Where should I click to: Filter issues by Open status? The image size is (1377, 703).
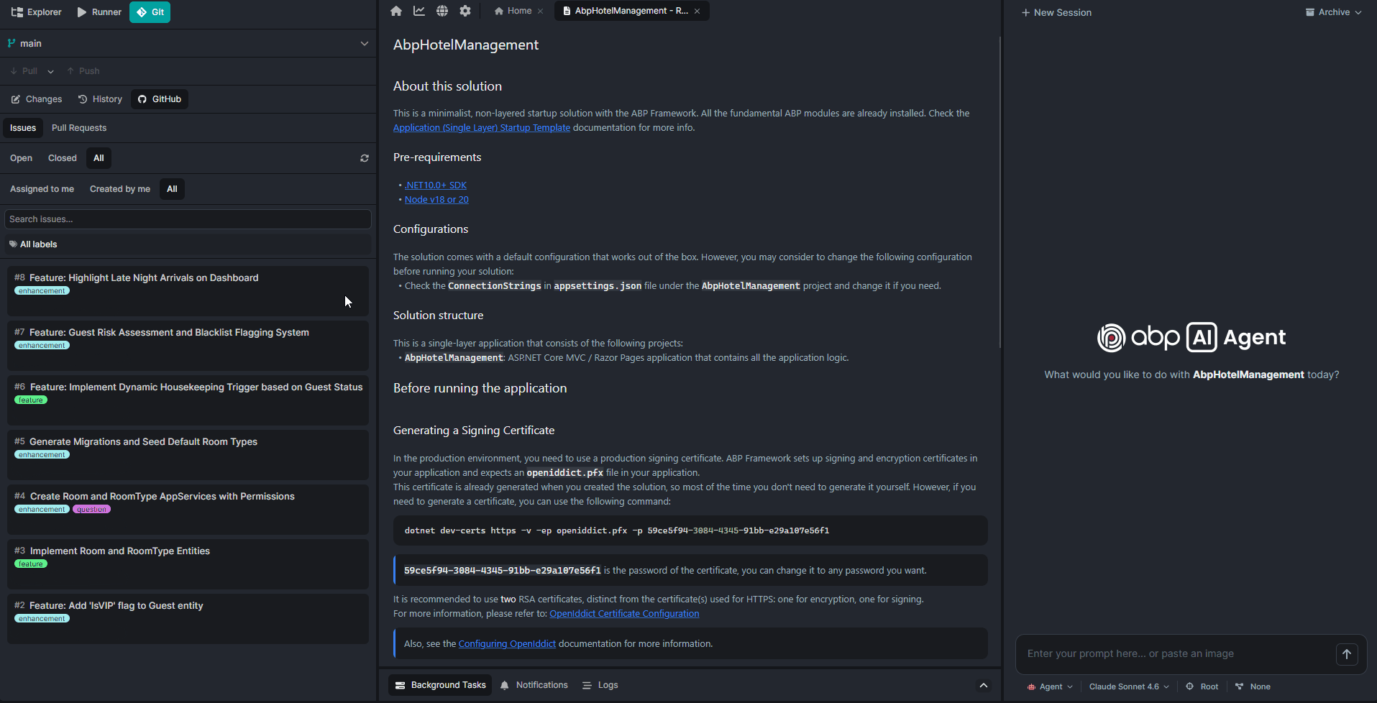(21, 158)
